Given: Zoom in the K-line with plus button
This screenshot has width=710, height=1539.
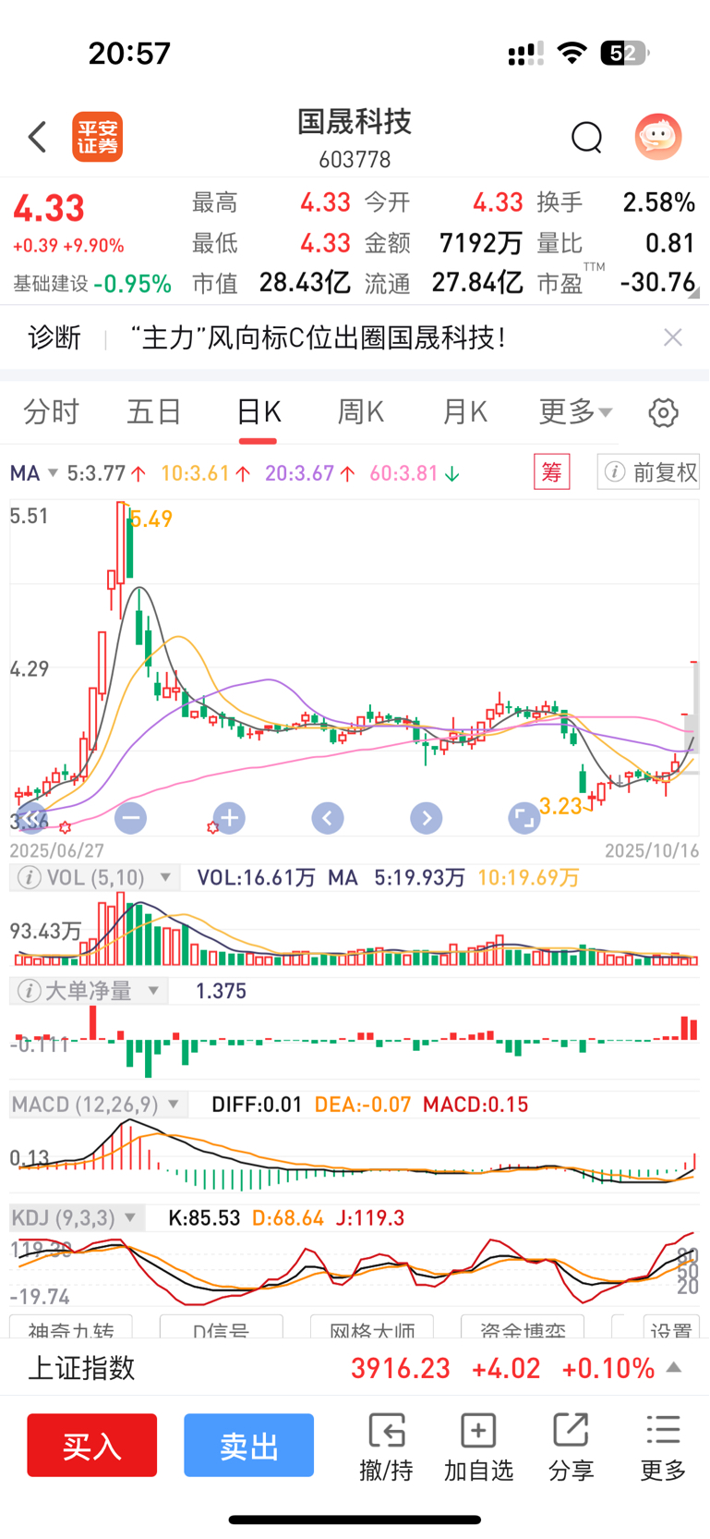Looking at the screenshot, I should click(229, 817).
